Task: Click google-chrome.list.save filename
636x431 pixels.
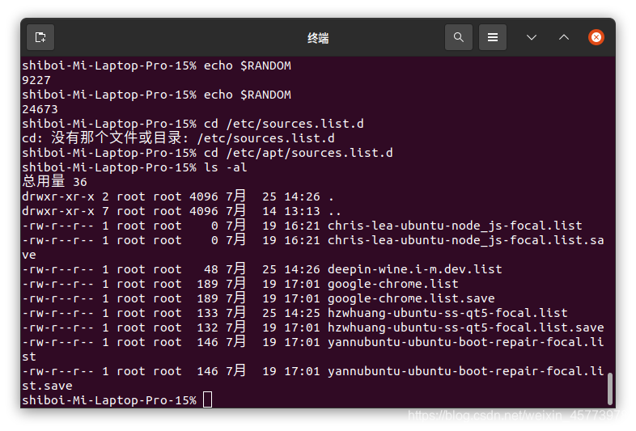Action: click(411, 298)
